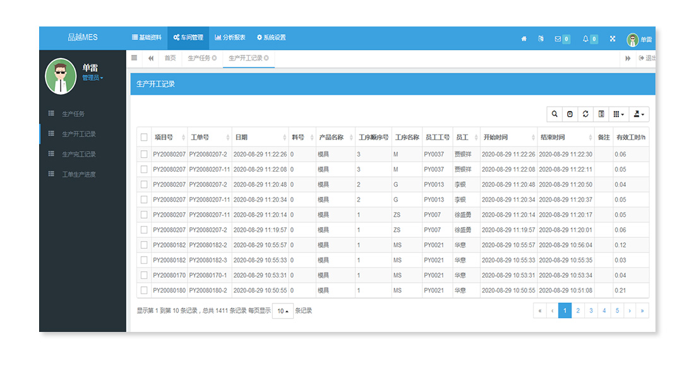Check the select-all checkbox in table header
The width and height of the screenshot is (696, 366).
coord(144,138)
